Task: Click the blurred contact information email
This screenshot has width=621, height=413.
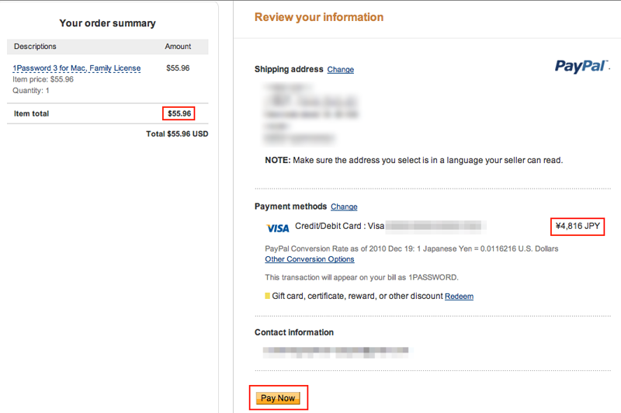Action: pyautogui.click(x=337, y=352)
